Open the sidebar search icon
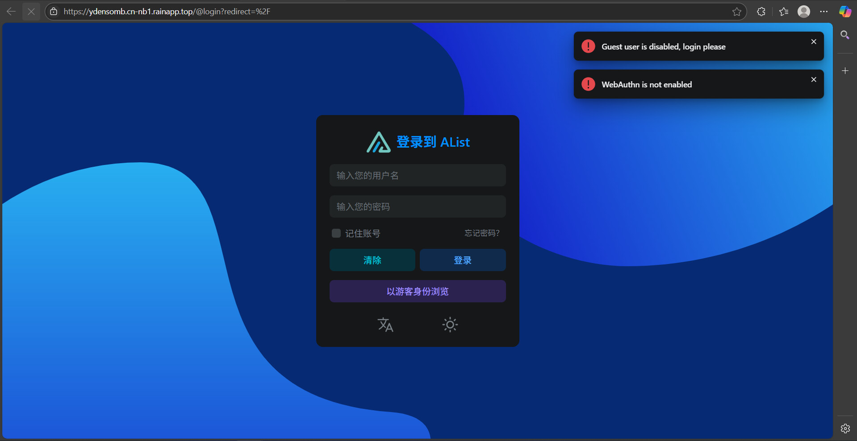 pyautogui.click(x=845, y=35)
